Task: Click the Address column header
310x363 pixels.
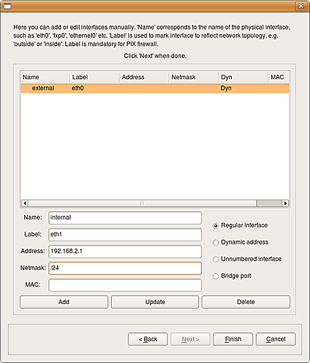Action: coord(144,77)
